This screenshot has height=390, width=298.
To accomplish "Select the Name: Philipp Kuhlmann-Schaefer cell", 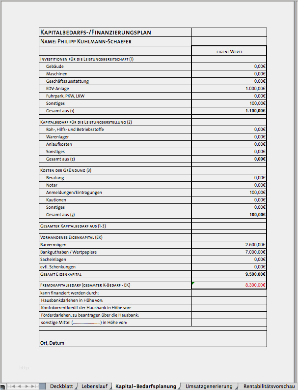I will point(115,42).
